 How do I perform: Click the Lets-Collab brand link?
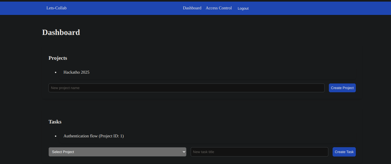coord(56,8)
